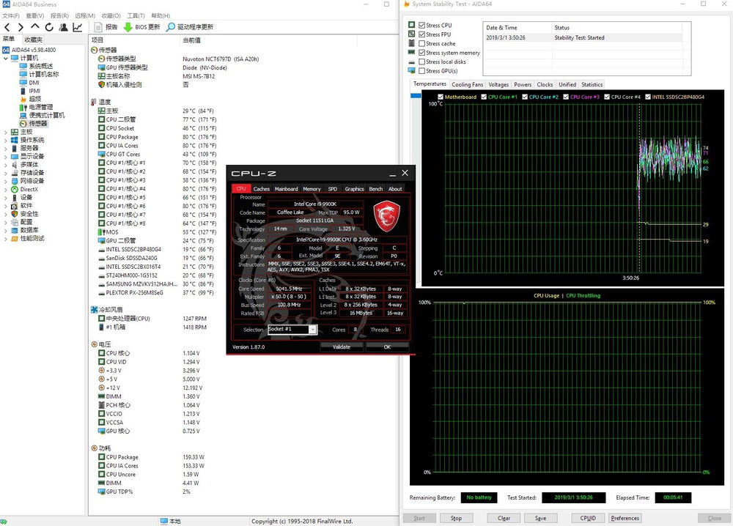Expand the 多媒体 tree node
Screen dimensions: 733x526
tap(6, 165)
